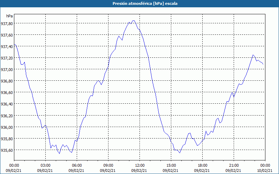Screen dimensions: 279x174
Task: Click the 936,60 y-axis value
Action: (7, 93)
